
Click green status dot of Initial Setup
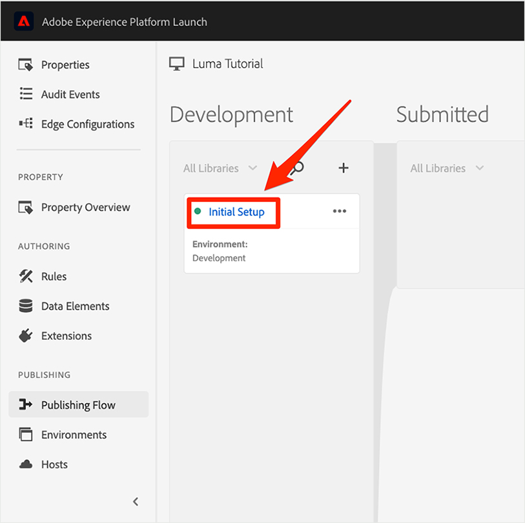coord(198,211)
